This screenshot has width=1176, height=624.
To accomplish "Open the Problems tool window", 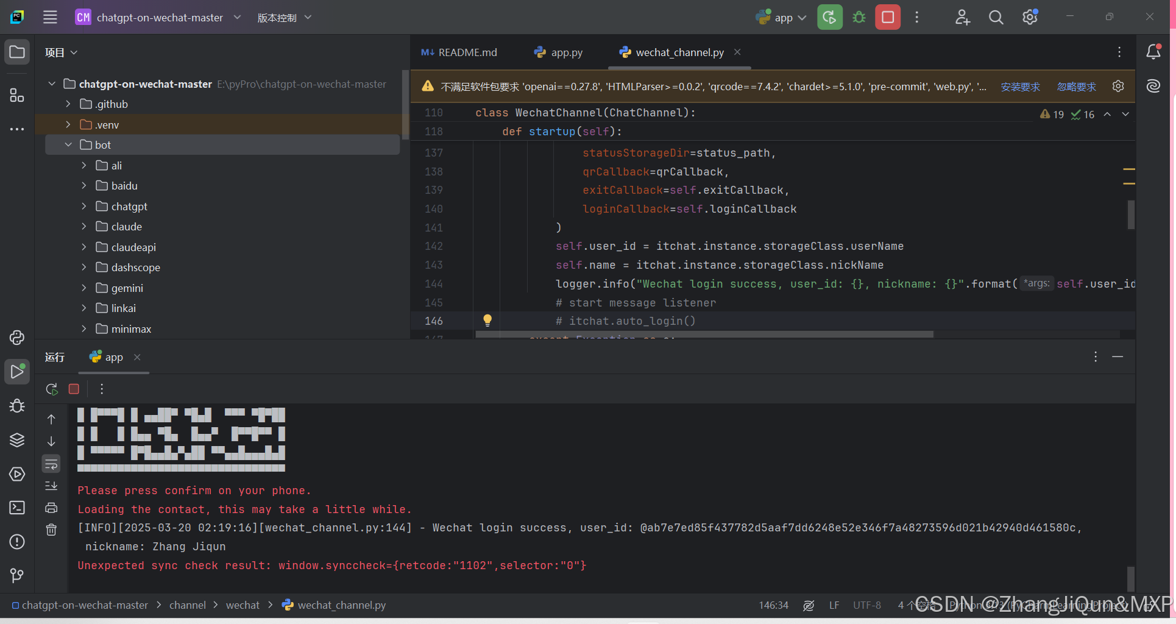I will click(x=16, y=542).
